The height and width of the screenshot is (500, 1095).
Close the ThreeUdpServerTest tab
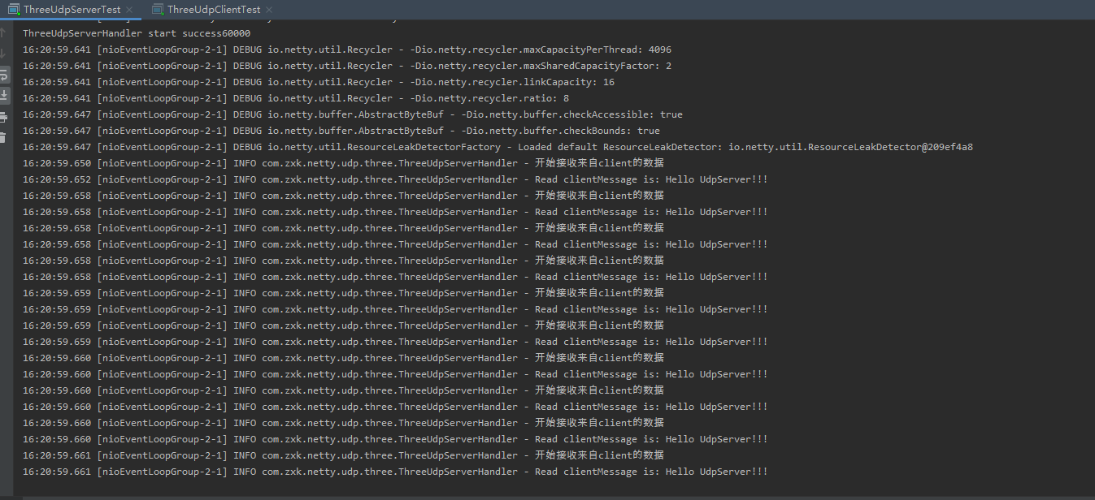[128, 9]
